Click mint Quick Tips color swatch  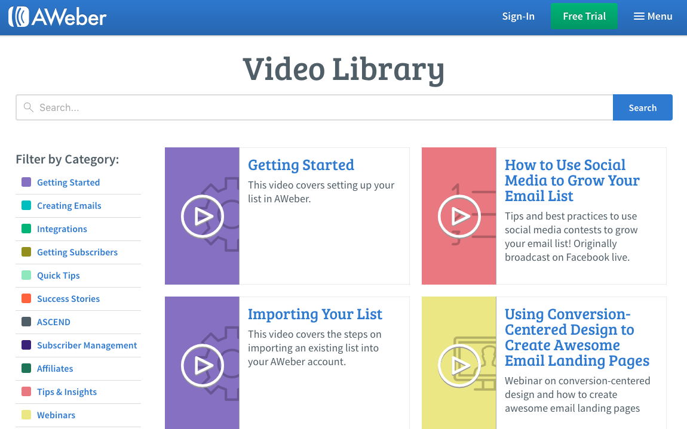pos(26,275)
